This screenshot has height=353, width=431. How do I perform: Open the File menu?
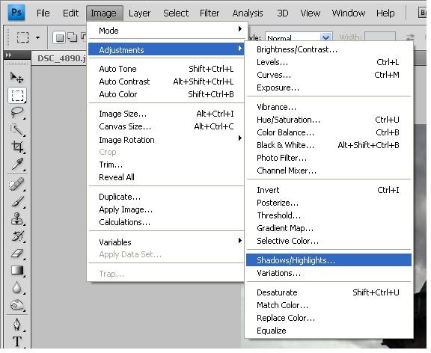pos(43,13)
